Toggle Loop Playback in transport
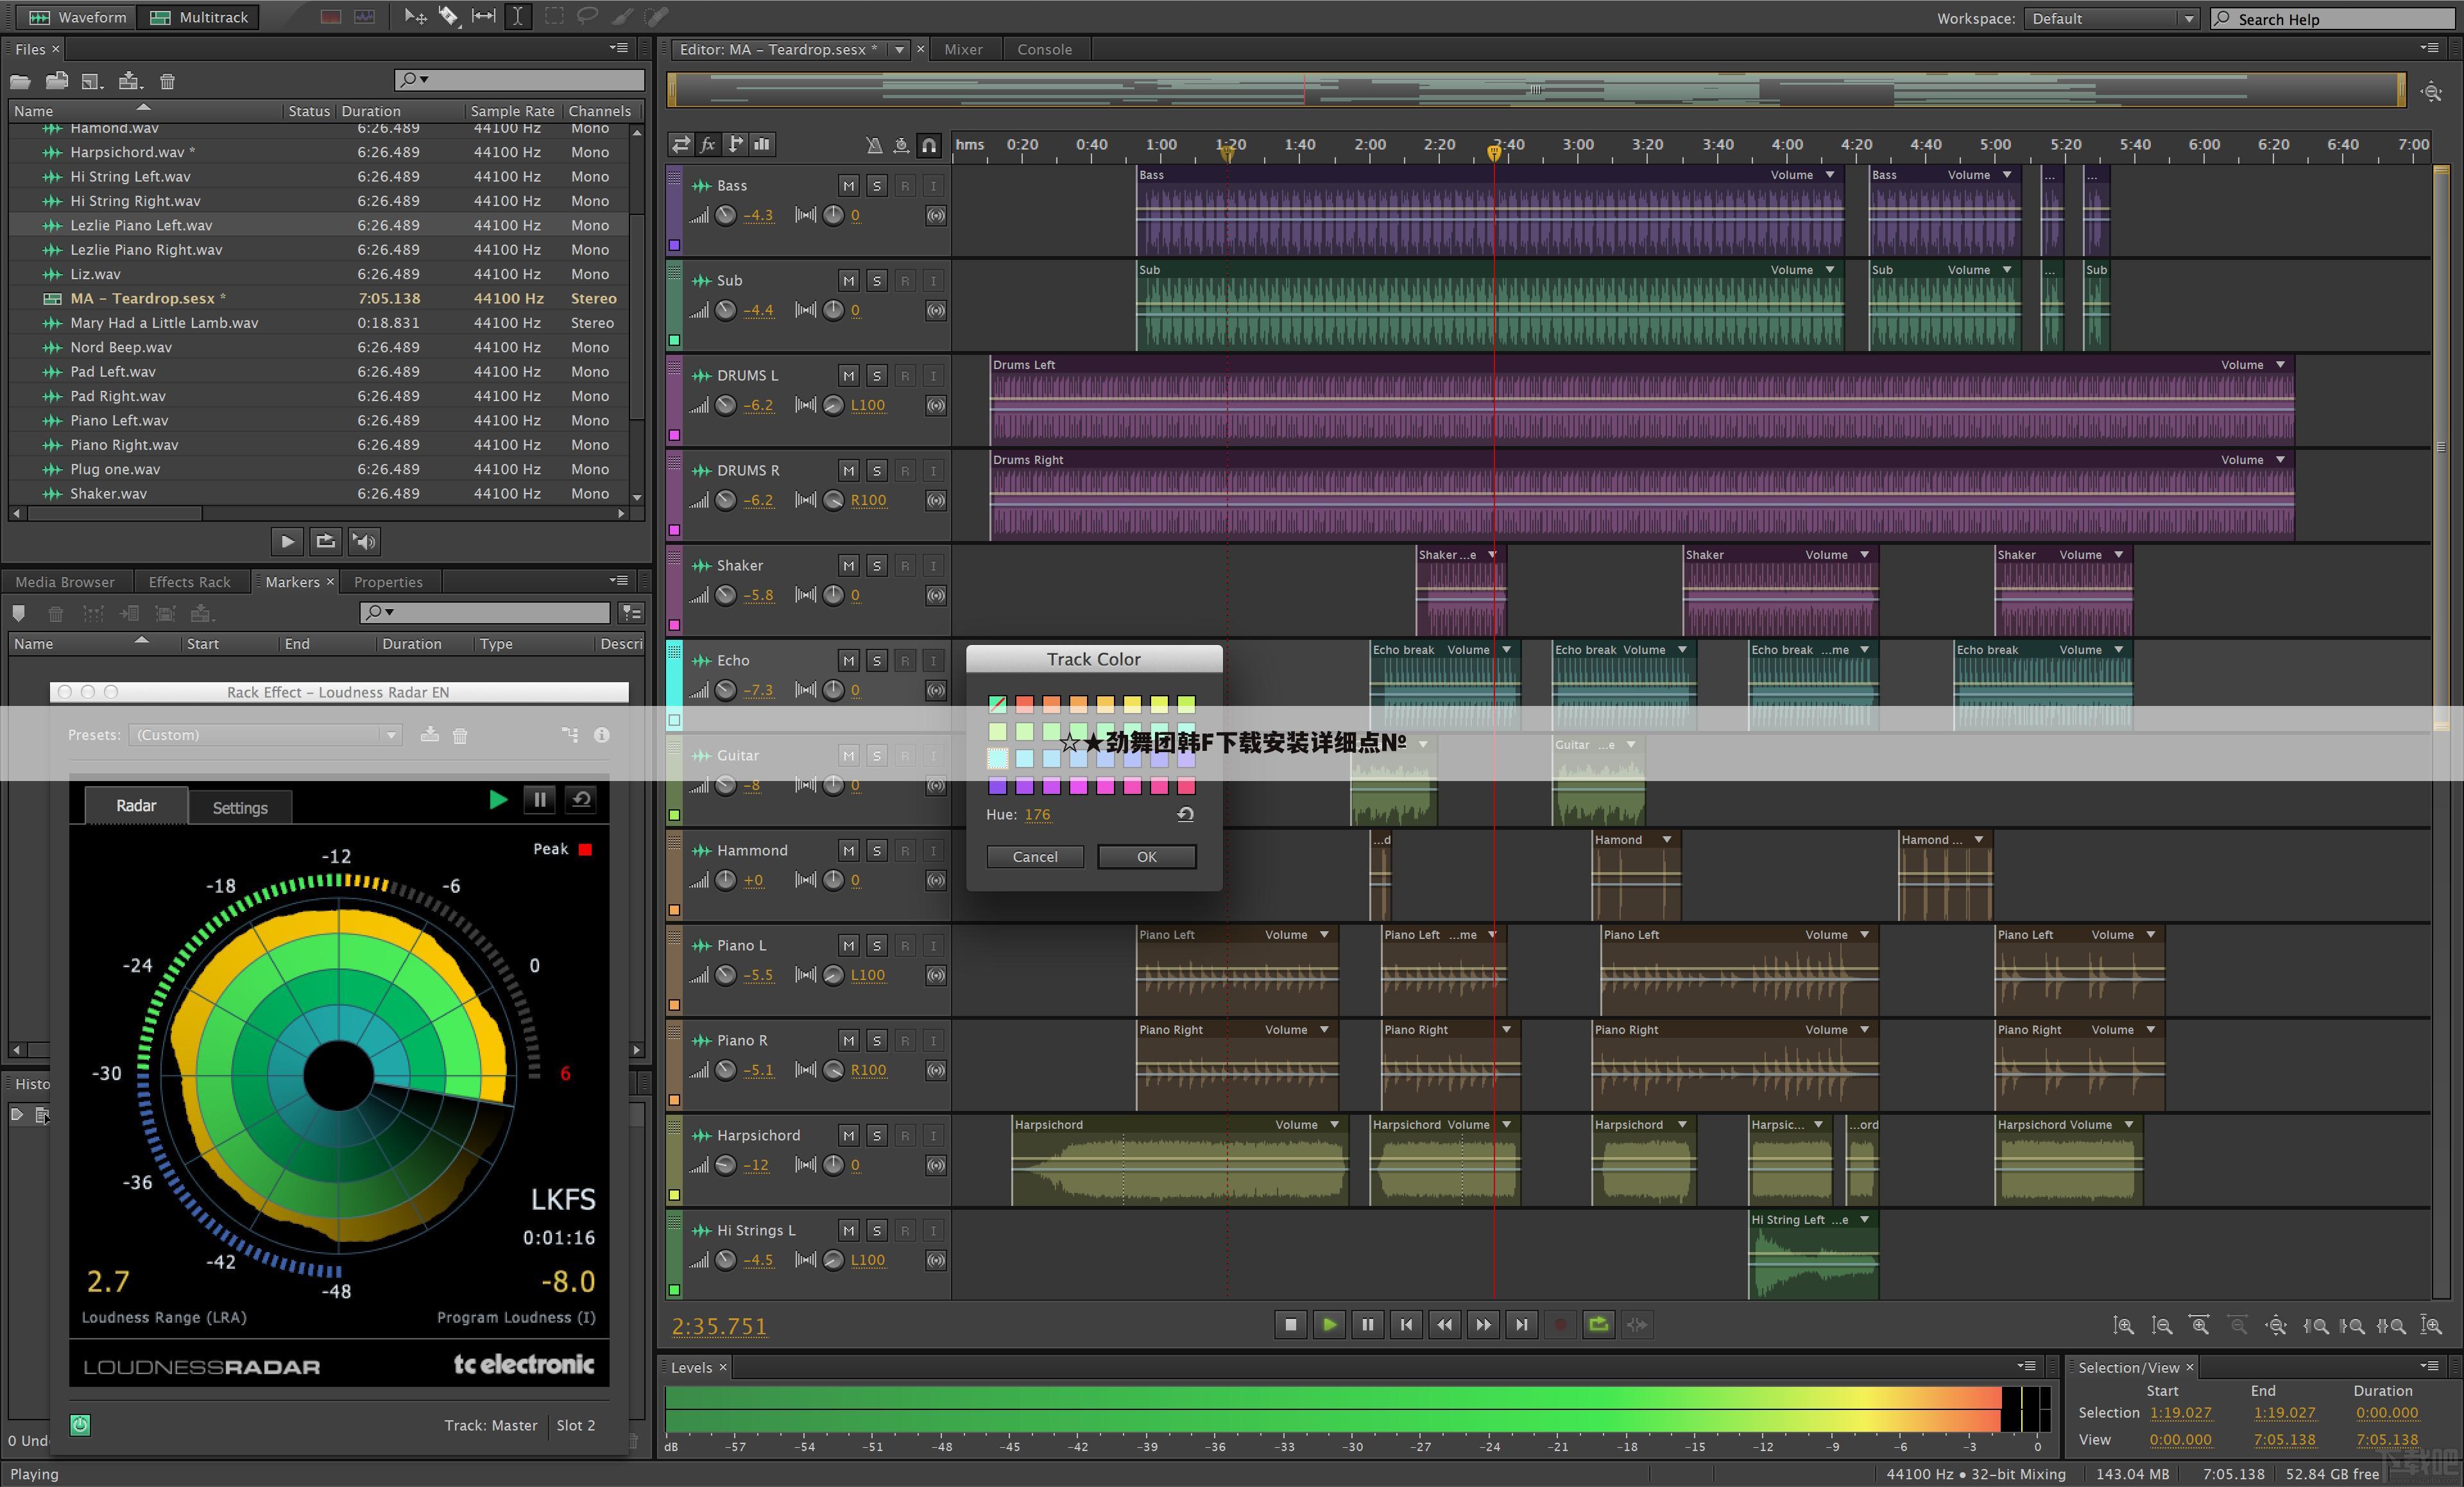This screenshot has width=2464, height=1487. pos(1598,1326)
